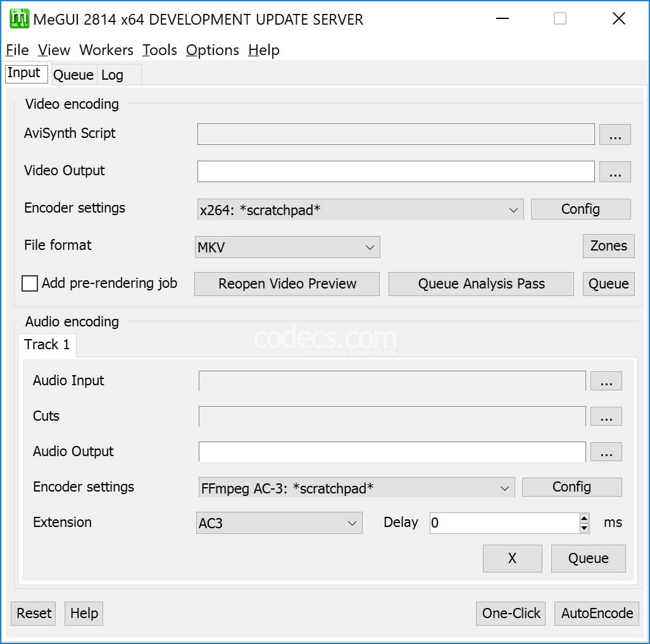Click Queue Analysis Pass button
Viewport: 650px width, 644px height.
(x=481, y=284)
